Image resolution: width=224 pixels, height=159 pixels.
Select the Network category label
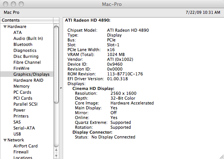(x=16, y=140)
